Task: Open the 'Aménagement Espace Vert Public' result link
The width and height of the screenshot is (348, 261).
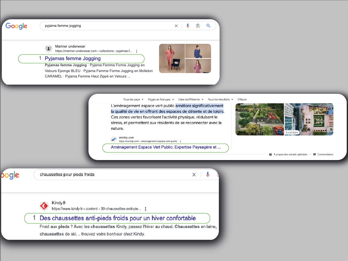Action: point(166,148)
